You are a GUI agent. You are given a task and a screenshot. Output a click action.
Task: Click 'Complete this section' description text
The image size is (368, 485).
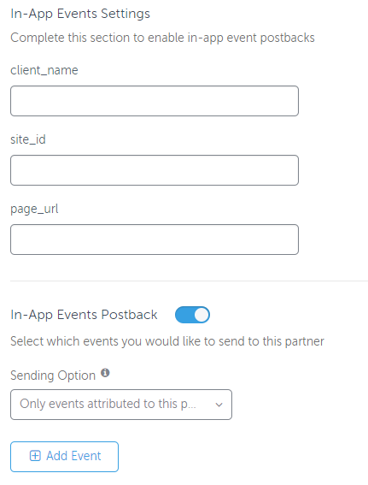[x=162, y=38]
